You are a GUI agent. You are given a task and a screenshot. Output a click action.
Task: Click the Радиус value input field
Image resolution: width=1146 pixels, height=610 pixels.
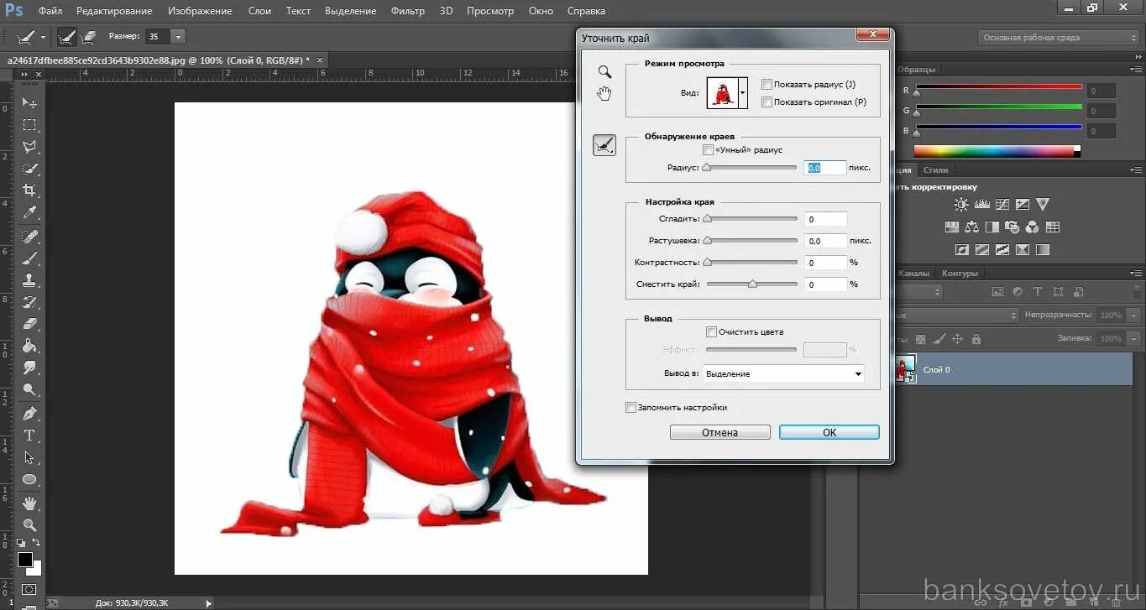point(824,168)
